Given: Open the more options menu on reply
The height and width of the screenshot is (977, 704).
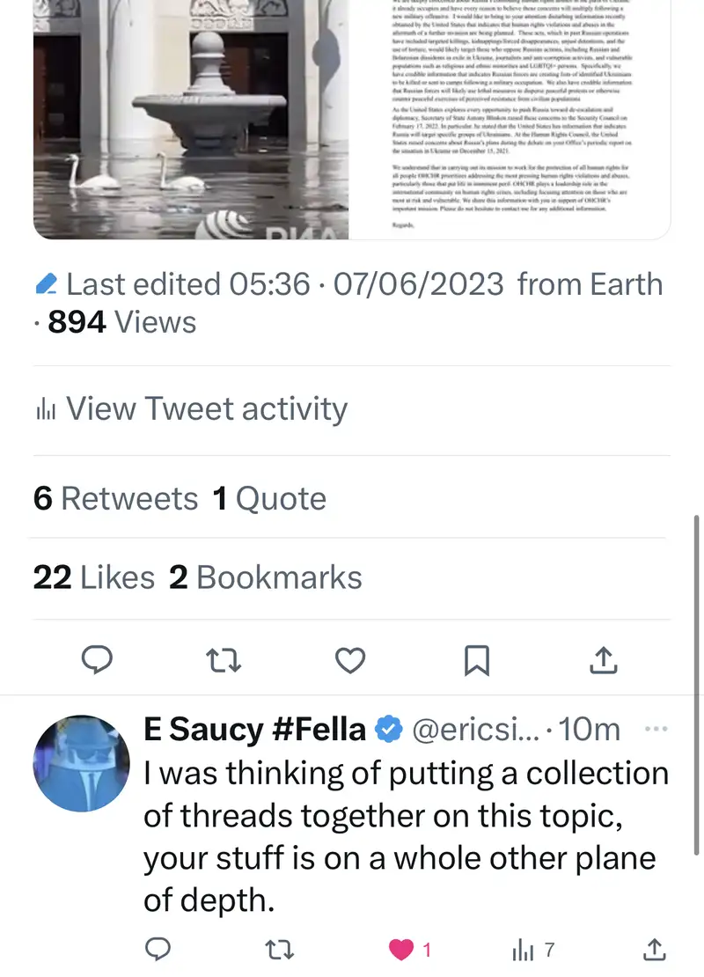Looking at the screenshot, I should click(656, 730).
